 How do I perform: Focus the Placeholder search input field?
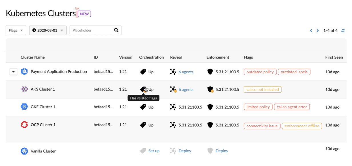(91, 30)
